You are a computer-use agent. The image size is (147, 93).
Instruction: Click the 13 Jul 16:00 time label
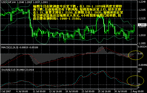point(56,91)
